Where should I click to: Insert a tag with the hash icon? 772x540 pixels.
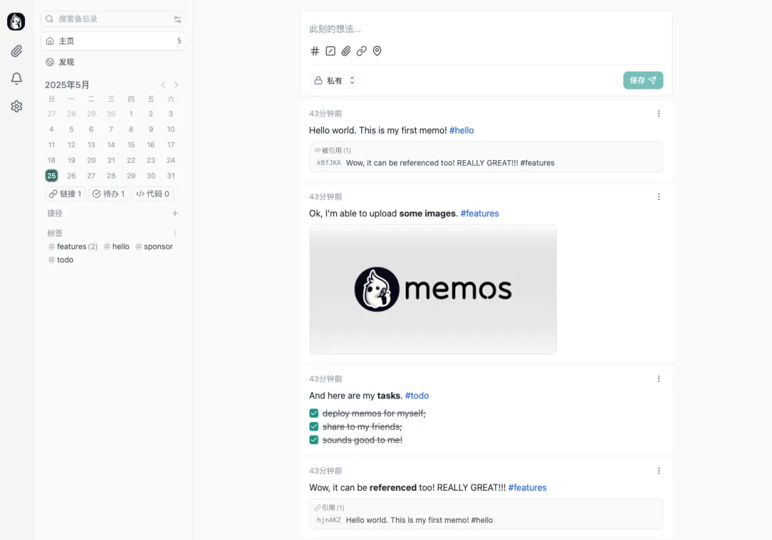pos(315,51)
